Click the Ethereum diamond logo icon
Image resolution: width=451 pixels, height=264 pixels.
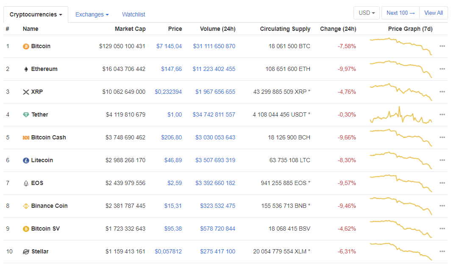point(26,69)
